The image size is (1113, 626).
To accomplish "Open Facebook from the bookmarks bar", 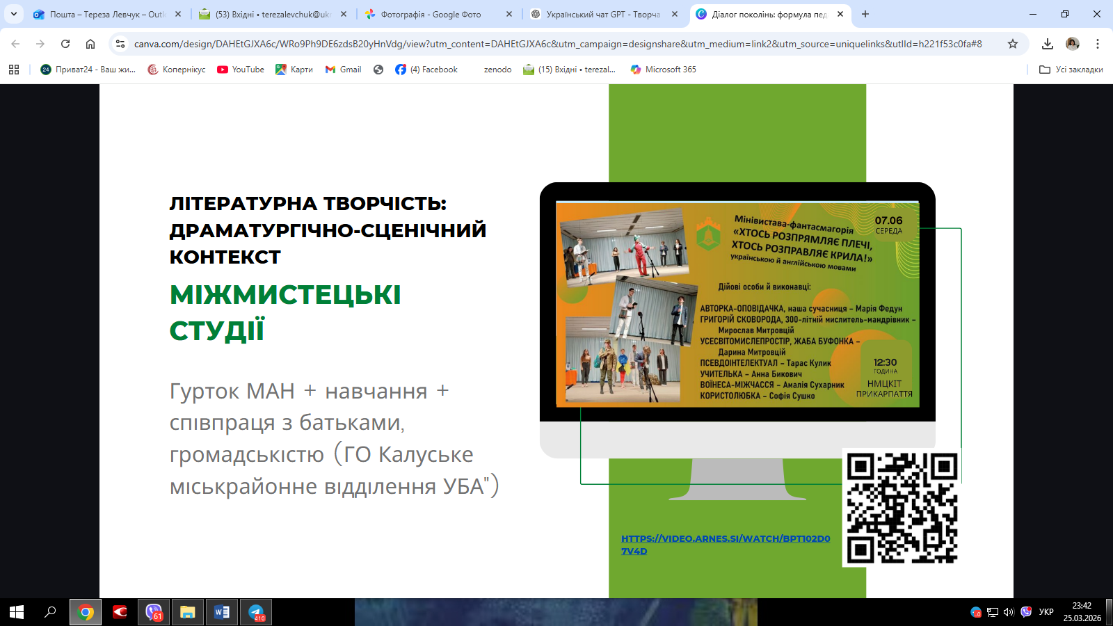I will pos(426,70).
